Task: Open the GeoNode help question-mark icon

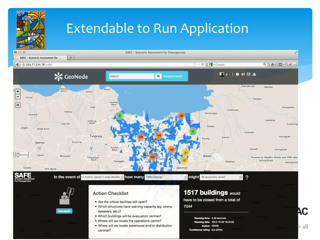Action: pos(237,74)
